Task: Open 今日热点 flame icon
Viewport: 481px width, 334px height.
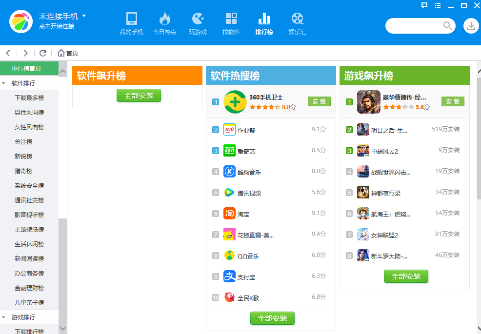Action: (x=164, y=19)
